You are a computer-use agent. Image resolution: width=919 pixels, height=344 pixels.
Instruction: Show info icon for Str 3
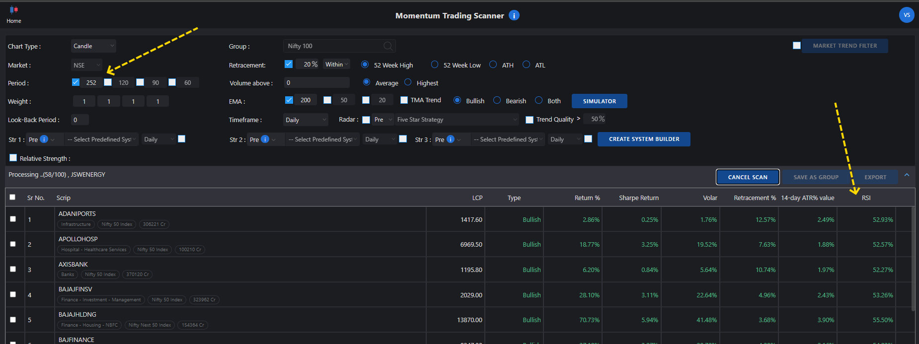(x=451, y=139)
